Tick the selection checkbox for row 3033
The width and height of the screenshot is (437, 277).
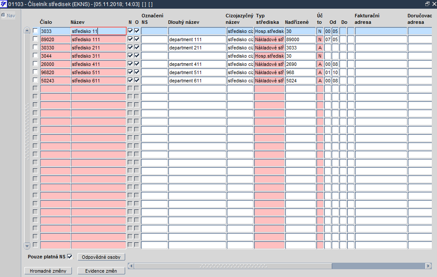pyautogui.click(x=35, y=31)
